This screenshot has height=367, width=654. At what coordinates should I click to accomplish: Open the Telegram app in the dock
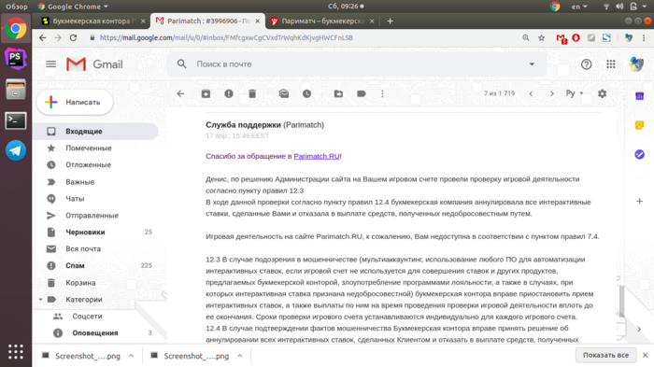pyautogui.click(x=16, y=150)
